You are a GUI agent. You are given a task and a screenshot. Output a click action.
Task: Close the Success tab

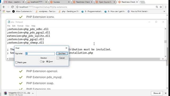pyautogui.click(x=69, y=2)
